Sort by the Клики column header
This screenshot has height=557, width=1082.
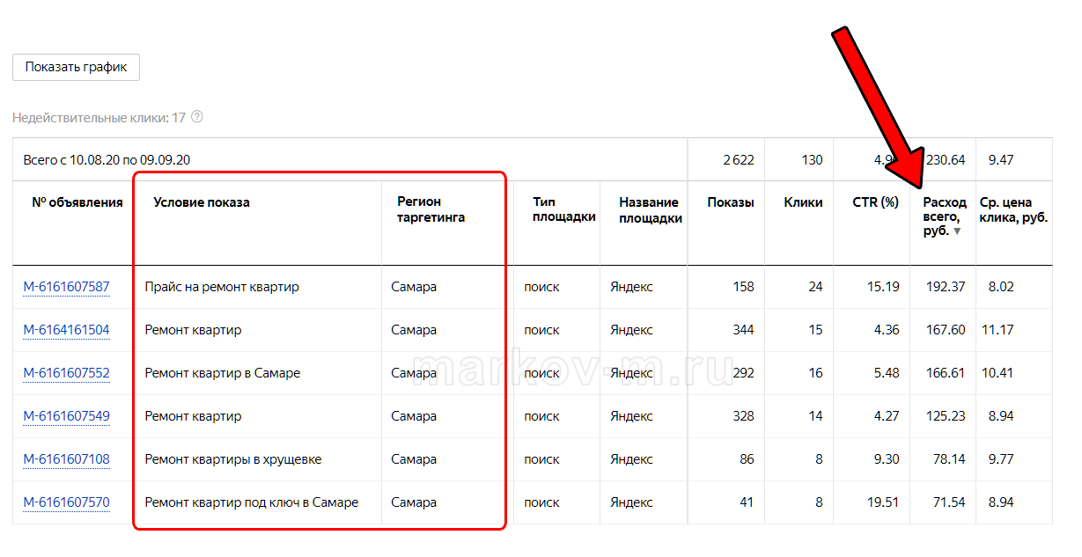[803, 202]
